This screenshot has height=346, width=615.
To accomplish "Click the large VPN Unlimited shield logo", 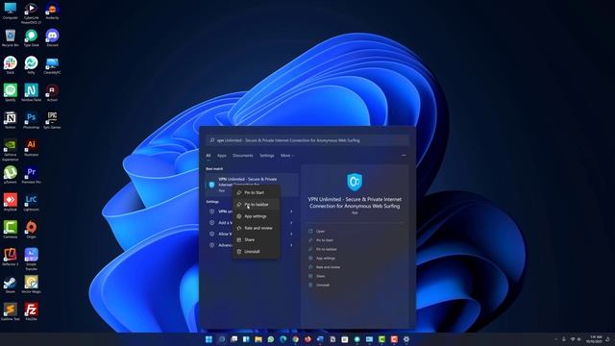I will pos(355,182).
